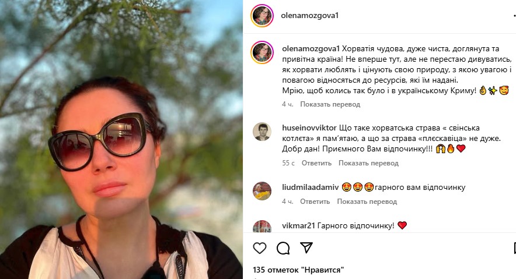Viewport: 516px width, 279px height.
Task: Open more options dots in post header
Action: click(x=515, y=15)
